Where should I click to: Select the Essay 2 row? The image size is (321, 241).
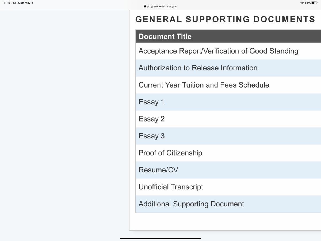[151, 119]
